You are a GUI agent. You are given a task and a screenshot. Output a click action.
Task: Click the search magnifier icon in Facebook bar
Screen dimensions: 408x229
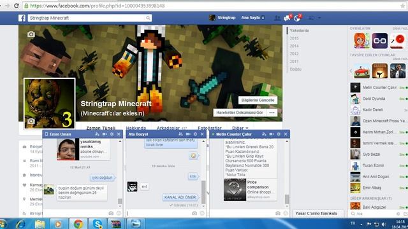click(148, 18)
